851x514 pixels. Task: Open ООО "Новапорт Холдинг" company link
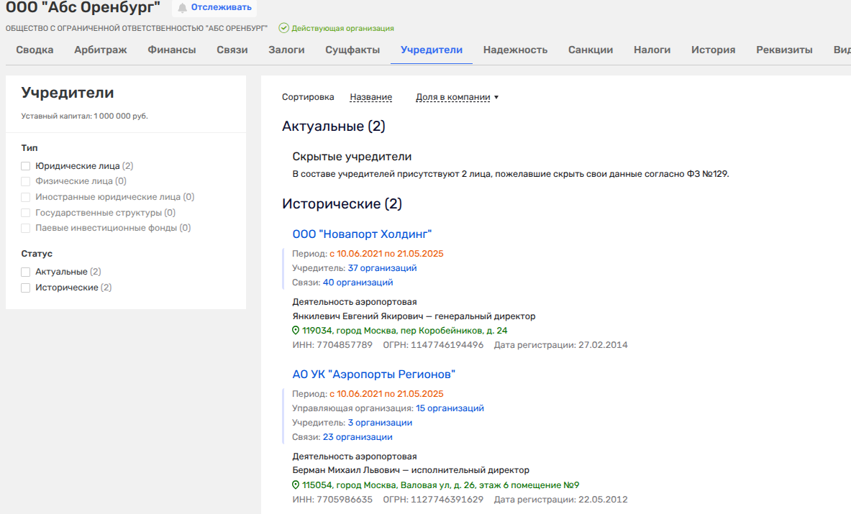(362, 234)
